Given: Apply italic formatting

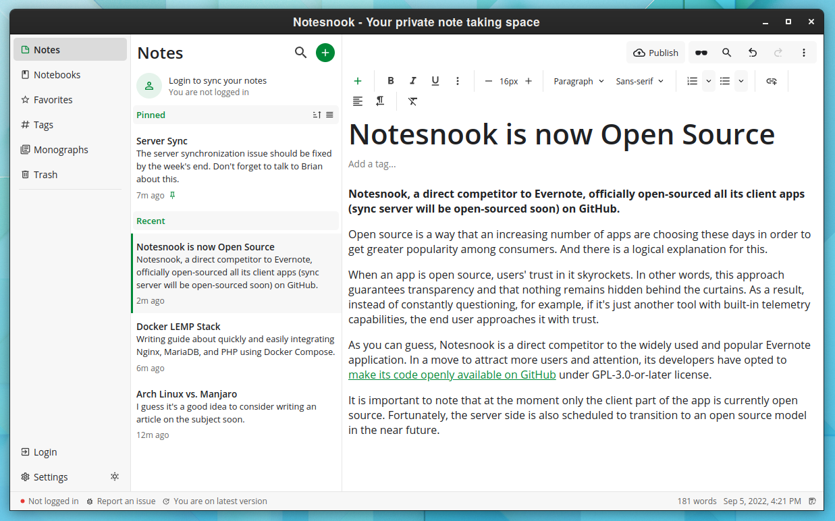Looking at the screenshot, I should [x=413, y=81].
